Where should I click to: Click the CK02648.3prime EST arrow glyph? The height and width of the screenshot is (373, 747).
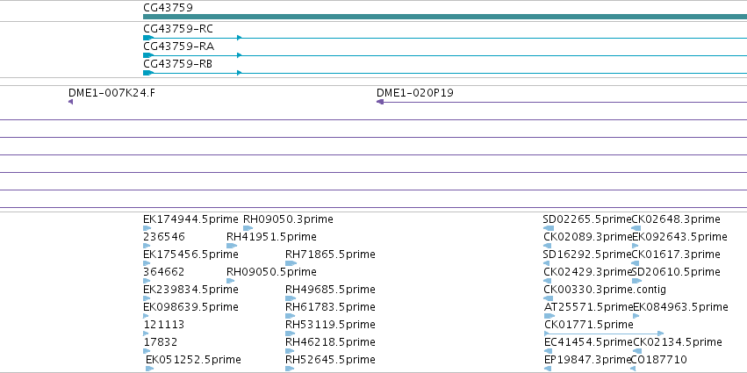(x=636, y=228)
